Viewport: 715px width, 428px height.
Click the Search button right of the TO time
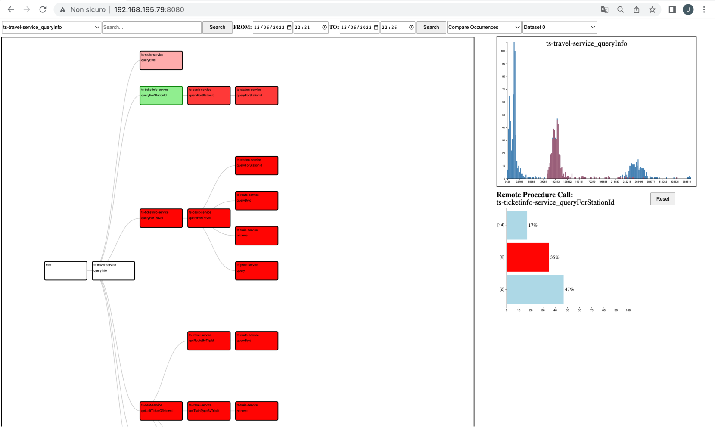pyautogui.click(x=431, y=27)
